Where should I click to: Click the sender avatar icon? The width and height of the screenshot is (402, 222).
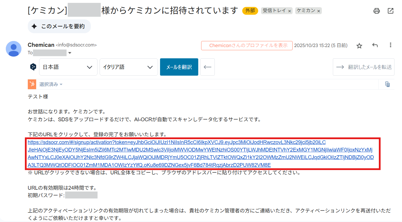pyautogui.click(x=14, y=49)
